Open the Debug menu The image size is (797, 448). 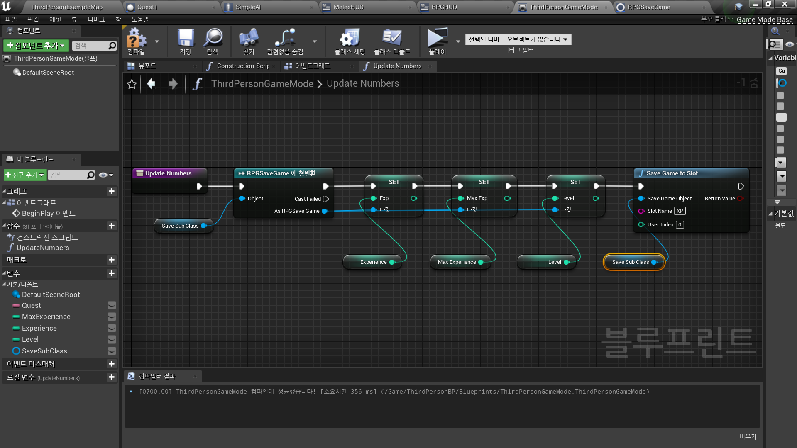coord(96,19)
